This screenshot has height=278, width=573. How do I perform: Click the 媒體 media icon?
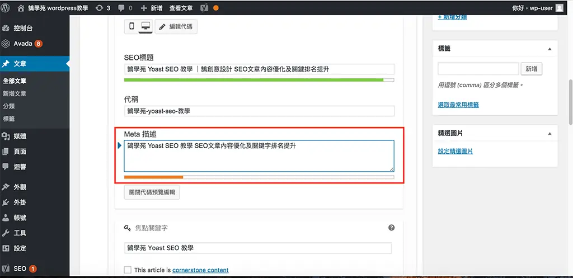6,136
